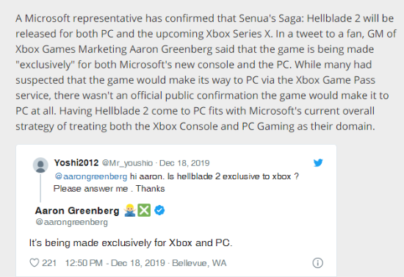Open the Dec 18, 2019 date by Yoshi2012

(184, 163)
